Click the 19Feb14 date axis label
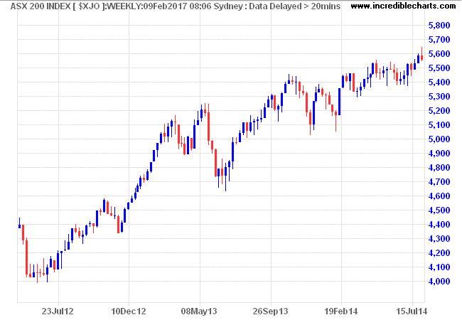The height and width of the screenshot is (320, 462). [x=341, y=311]
